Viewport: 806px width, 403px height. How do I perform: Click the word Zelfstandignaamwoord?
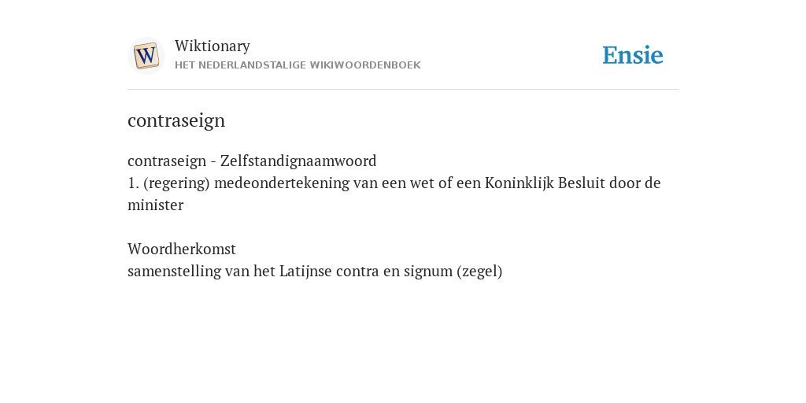pyautogui.click(x=298, y=161)
